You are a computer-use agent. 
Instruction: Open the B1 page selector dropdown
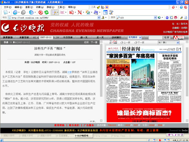coord(178,43)
